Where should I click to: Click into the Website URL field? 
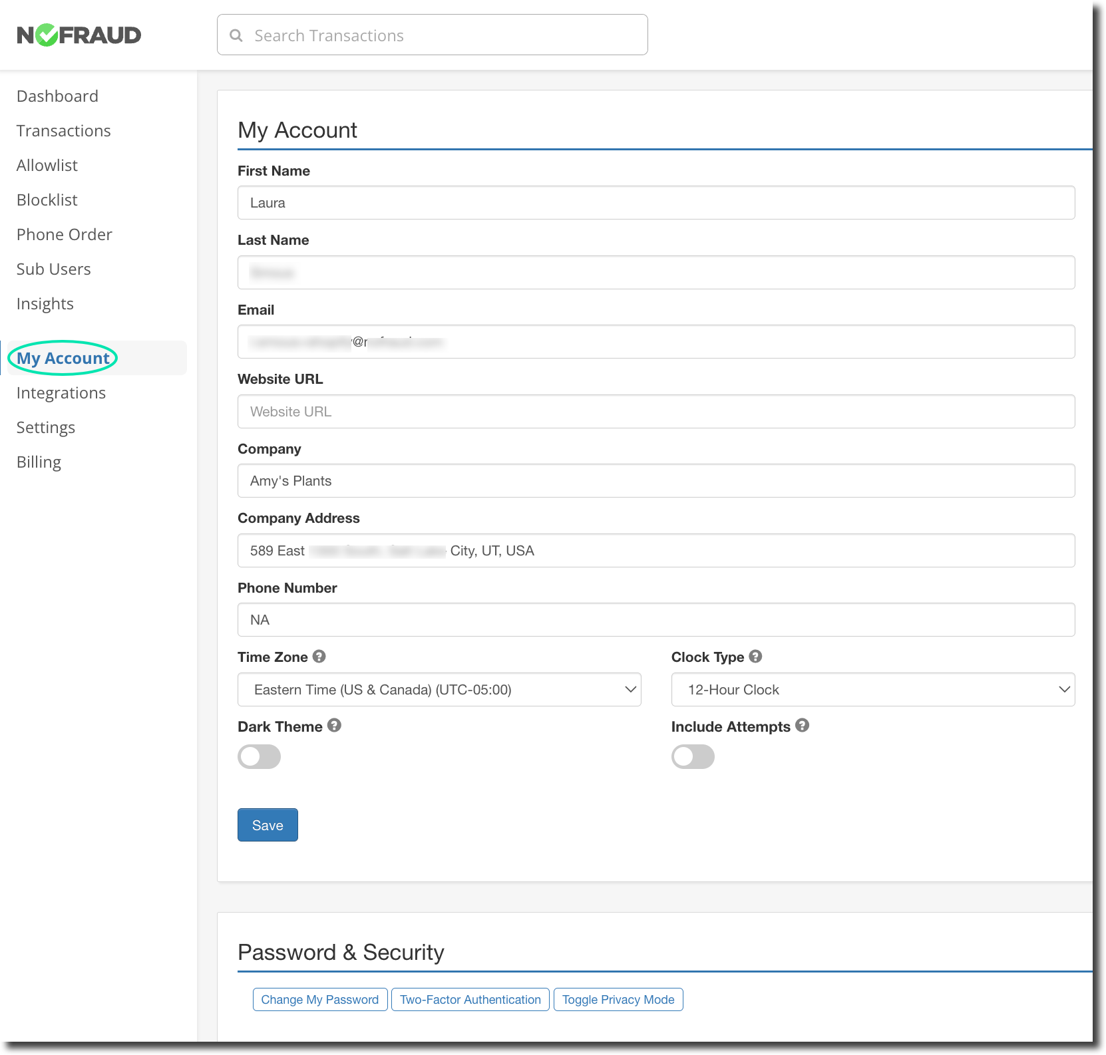click(655, 412)
